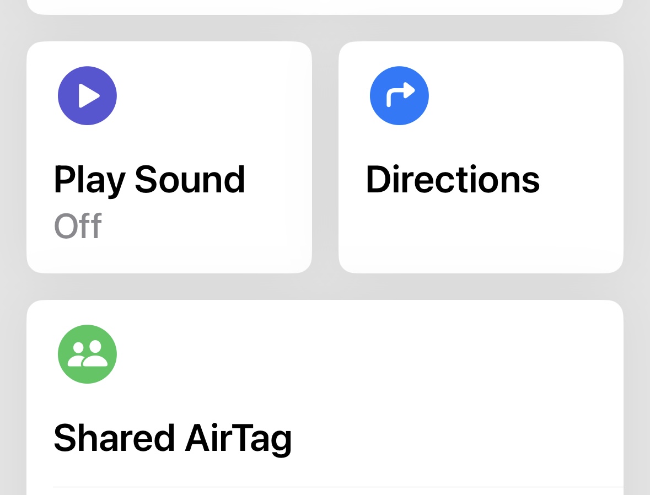650x495 pixels.
Task: Click the "Play Sound" label text
Action: [x=149, y=180]
